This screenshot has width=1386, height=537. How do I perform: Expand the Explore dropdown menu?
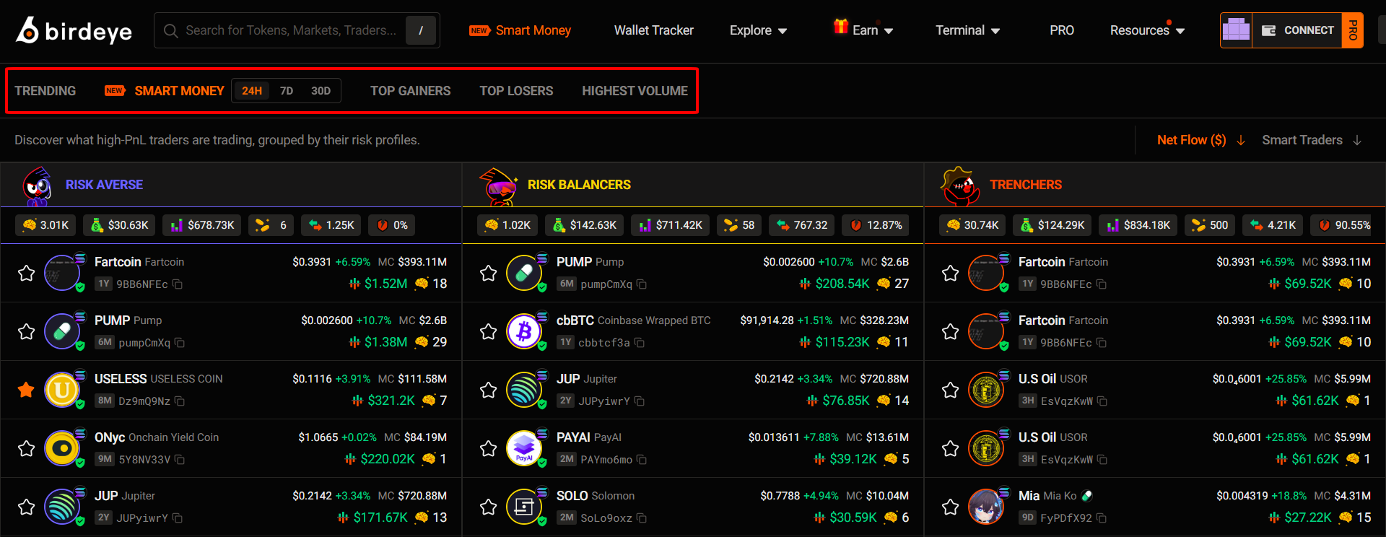[758, 30]
